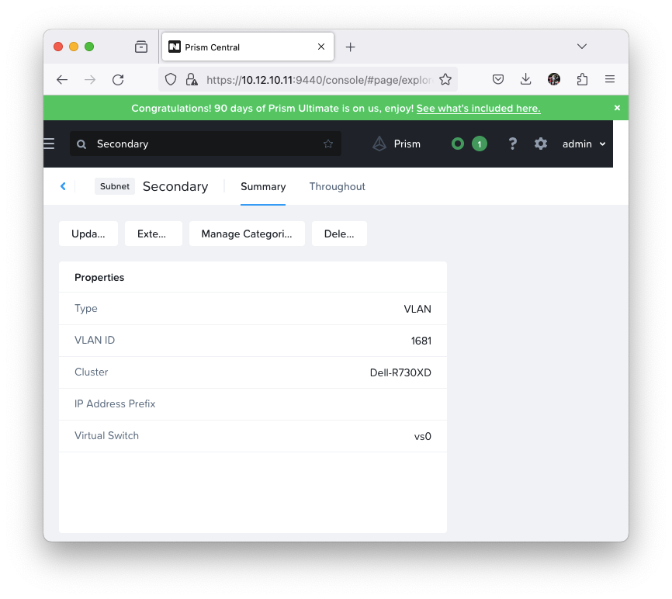Click the Delete button
Image resolution: width=672 pixels, height=599 pixels.
click(x=339, y=234)
